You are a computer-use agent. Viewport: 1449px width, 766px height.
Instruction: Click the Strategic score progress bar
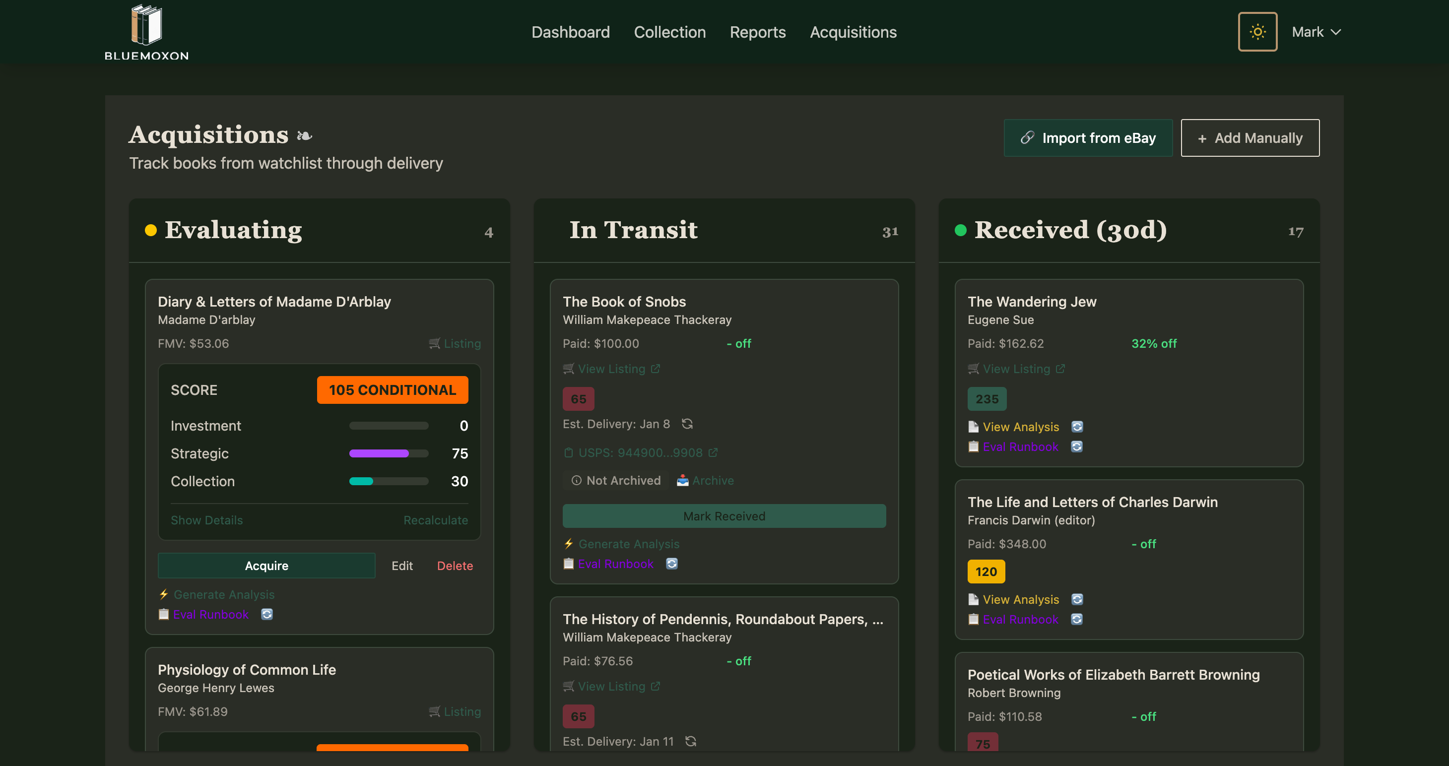388,453
